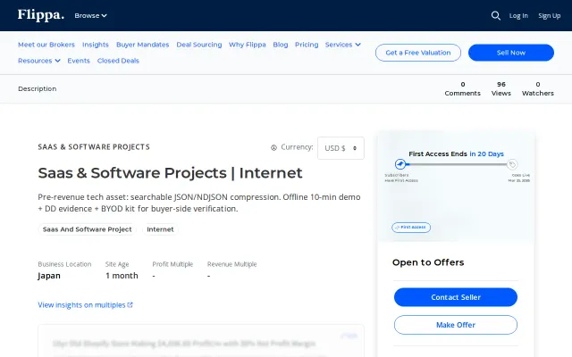Viewport: 572px width, 357px height.
Task: Open Buyer Mandates
Action: pyautogui.click(x=143, y=45)
